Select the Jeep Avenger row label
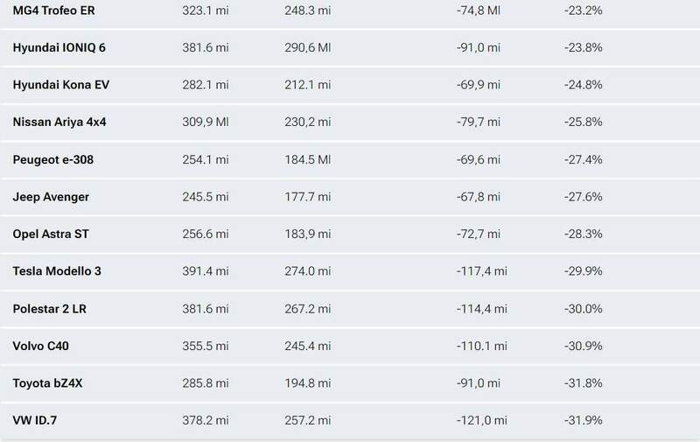Image resolution: width=700 pixels, height=442 pixels. click(x=51, y=197)
